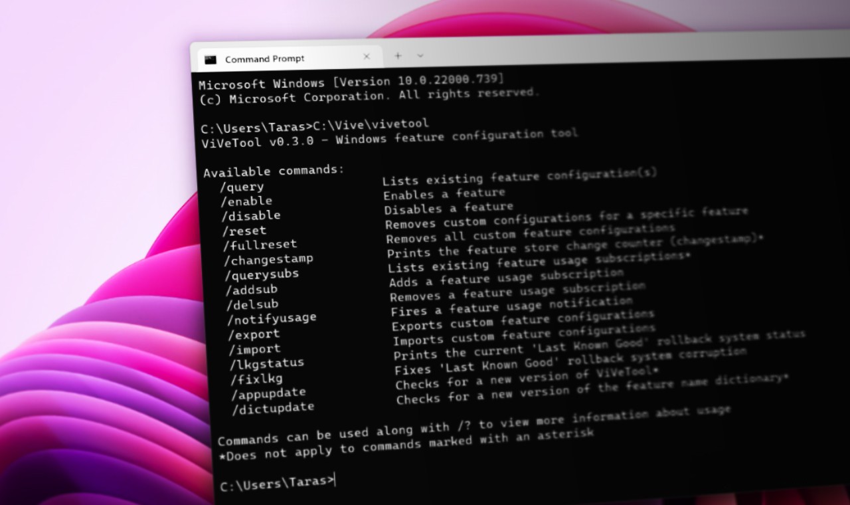The width and height of the screenshot is (850, 505).
Task: Click the '/appupdate' command text
Action: [269, 393]
